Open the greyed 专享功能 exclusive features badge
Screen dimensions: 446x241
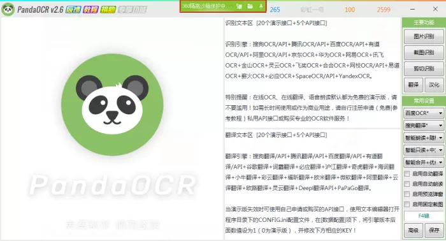coord(133,10)
